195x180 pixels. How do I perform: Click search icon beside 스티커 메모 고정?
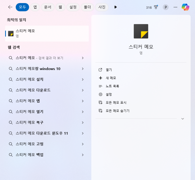click(11, 144)
